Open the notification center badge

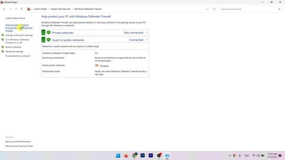280,156
